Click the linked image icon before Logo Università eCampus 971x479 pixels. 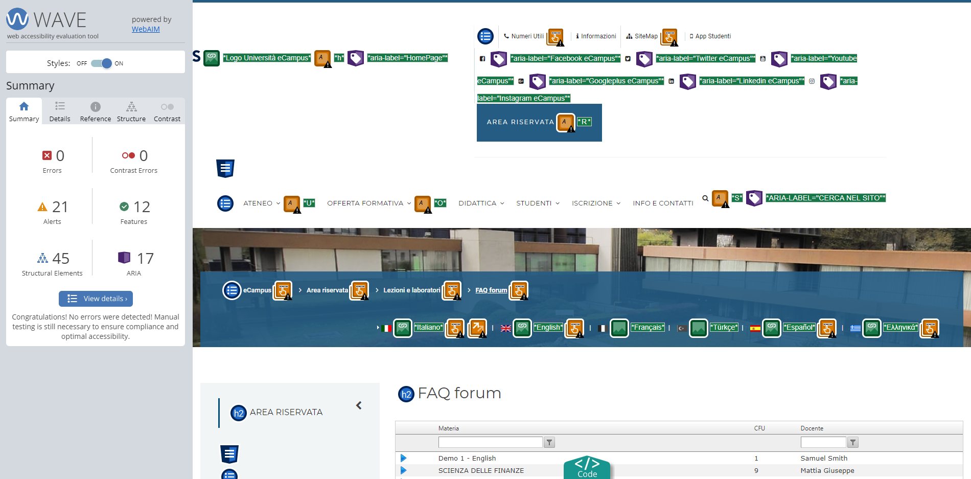click(x=212, y=58)
